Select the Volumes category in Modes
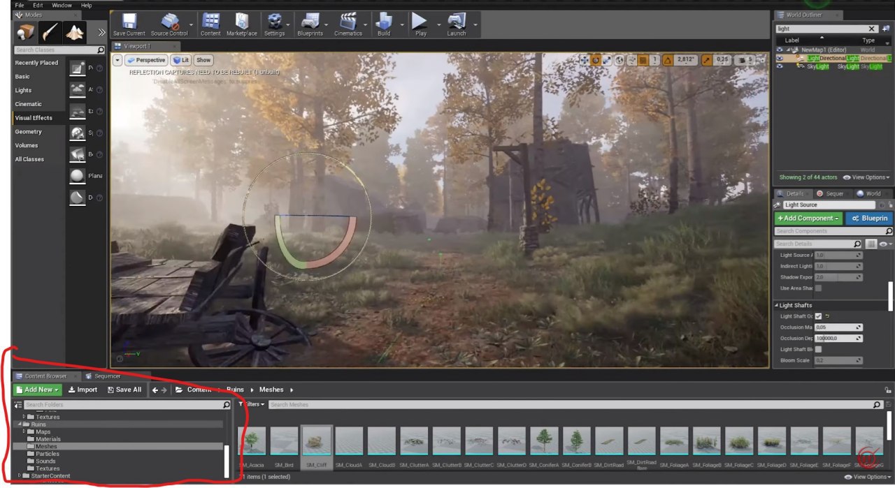The height and width of the screenshot is (488, 895). coord(27,145)
